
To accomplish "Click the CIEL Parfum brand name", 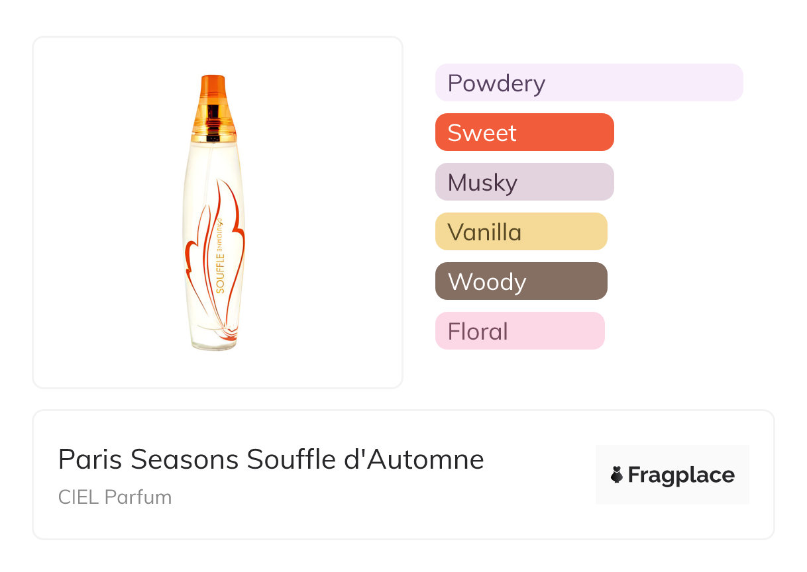I will coord(115,497).
